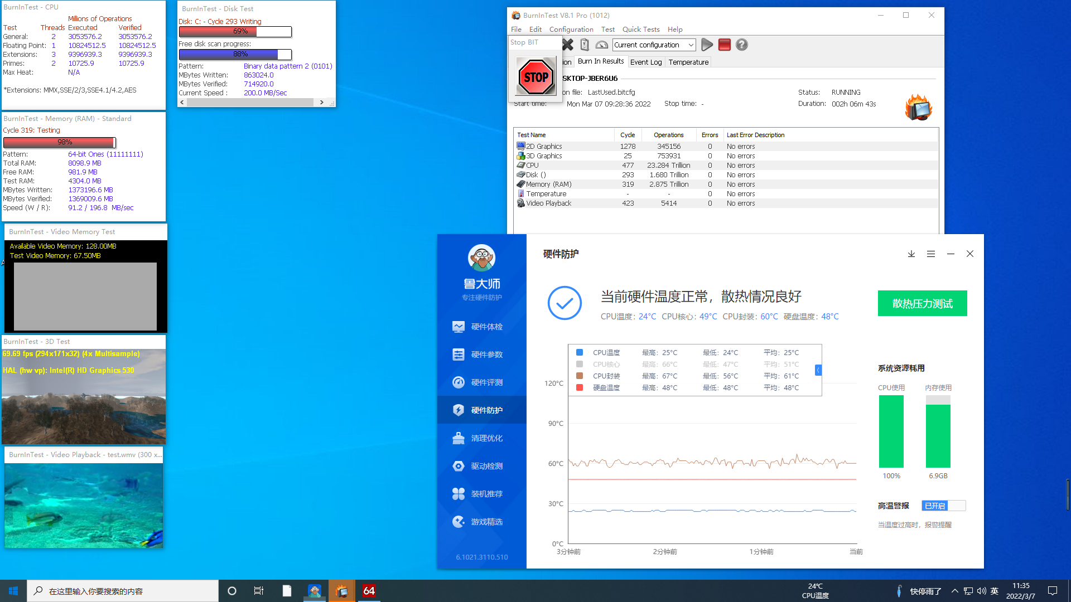1071x602 pixels.
Task: Expand the Event Log tab in BurnInTest
Action: click(645, 62)
